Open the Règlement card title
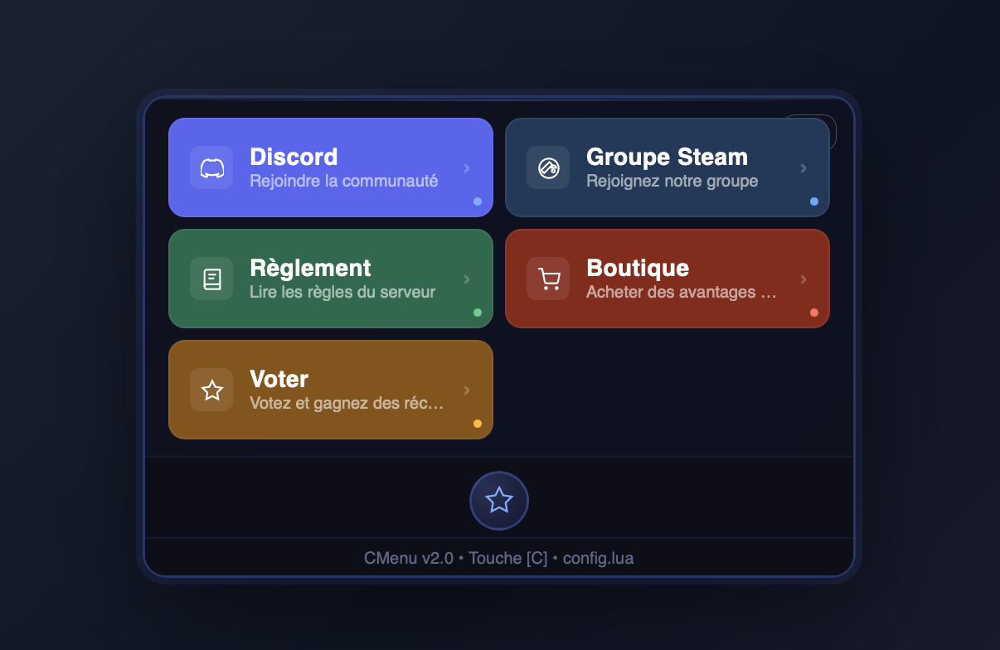 [x=310, y=268]
